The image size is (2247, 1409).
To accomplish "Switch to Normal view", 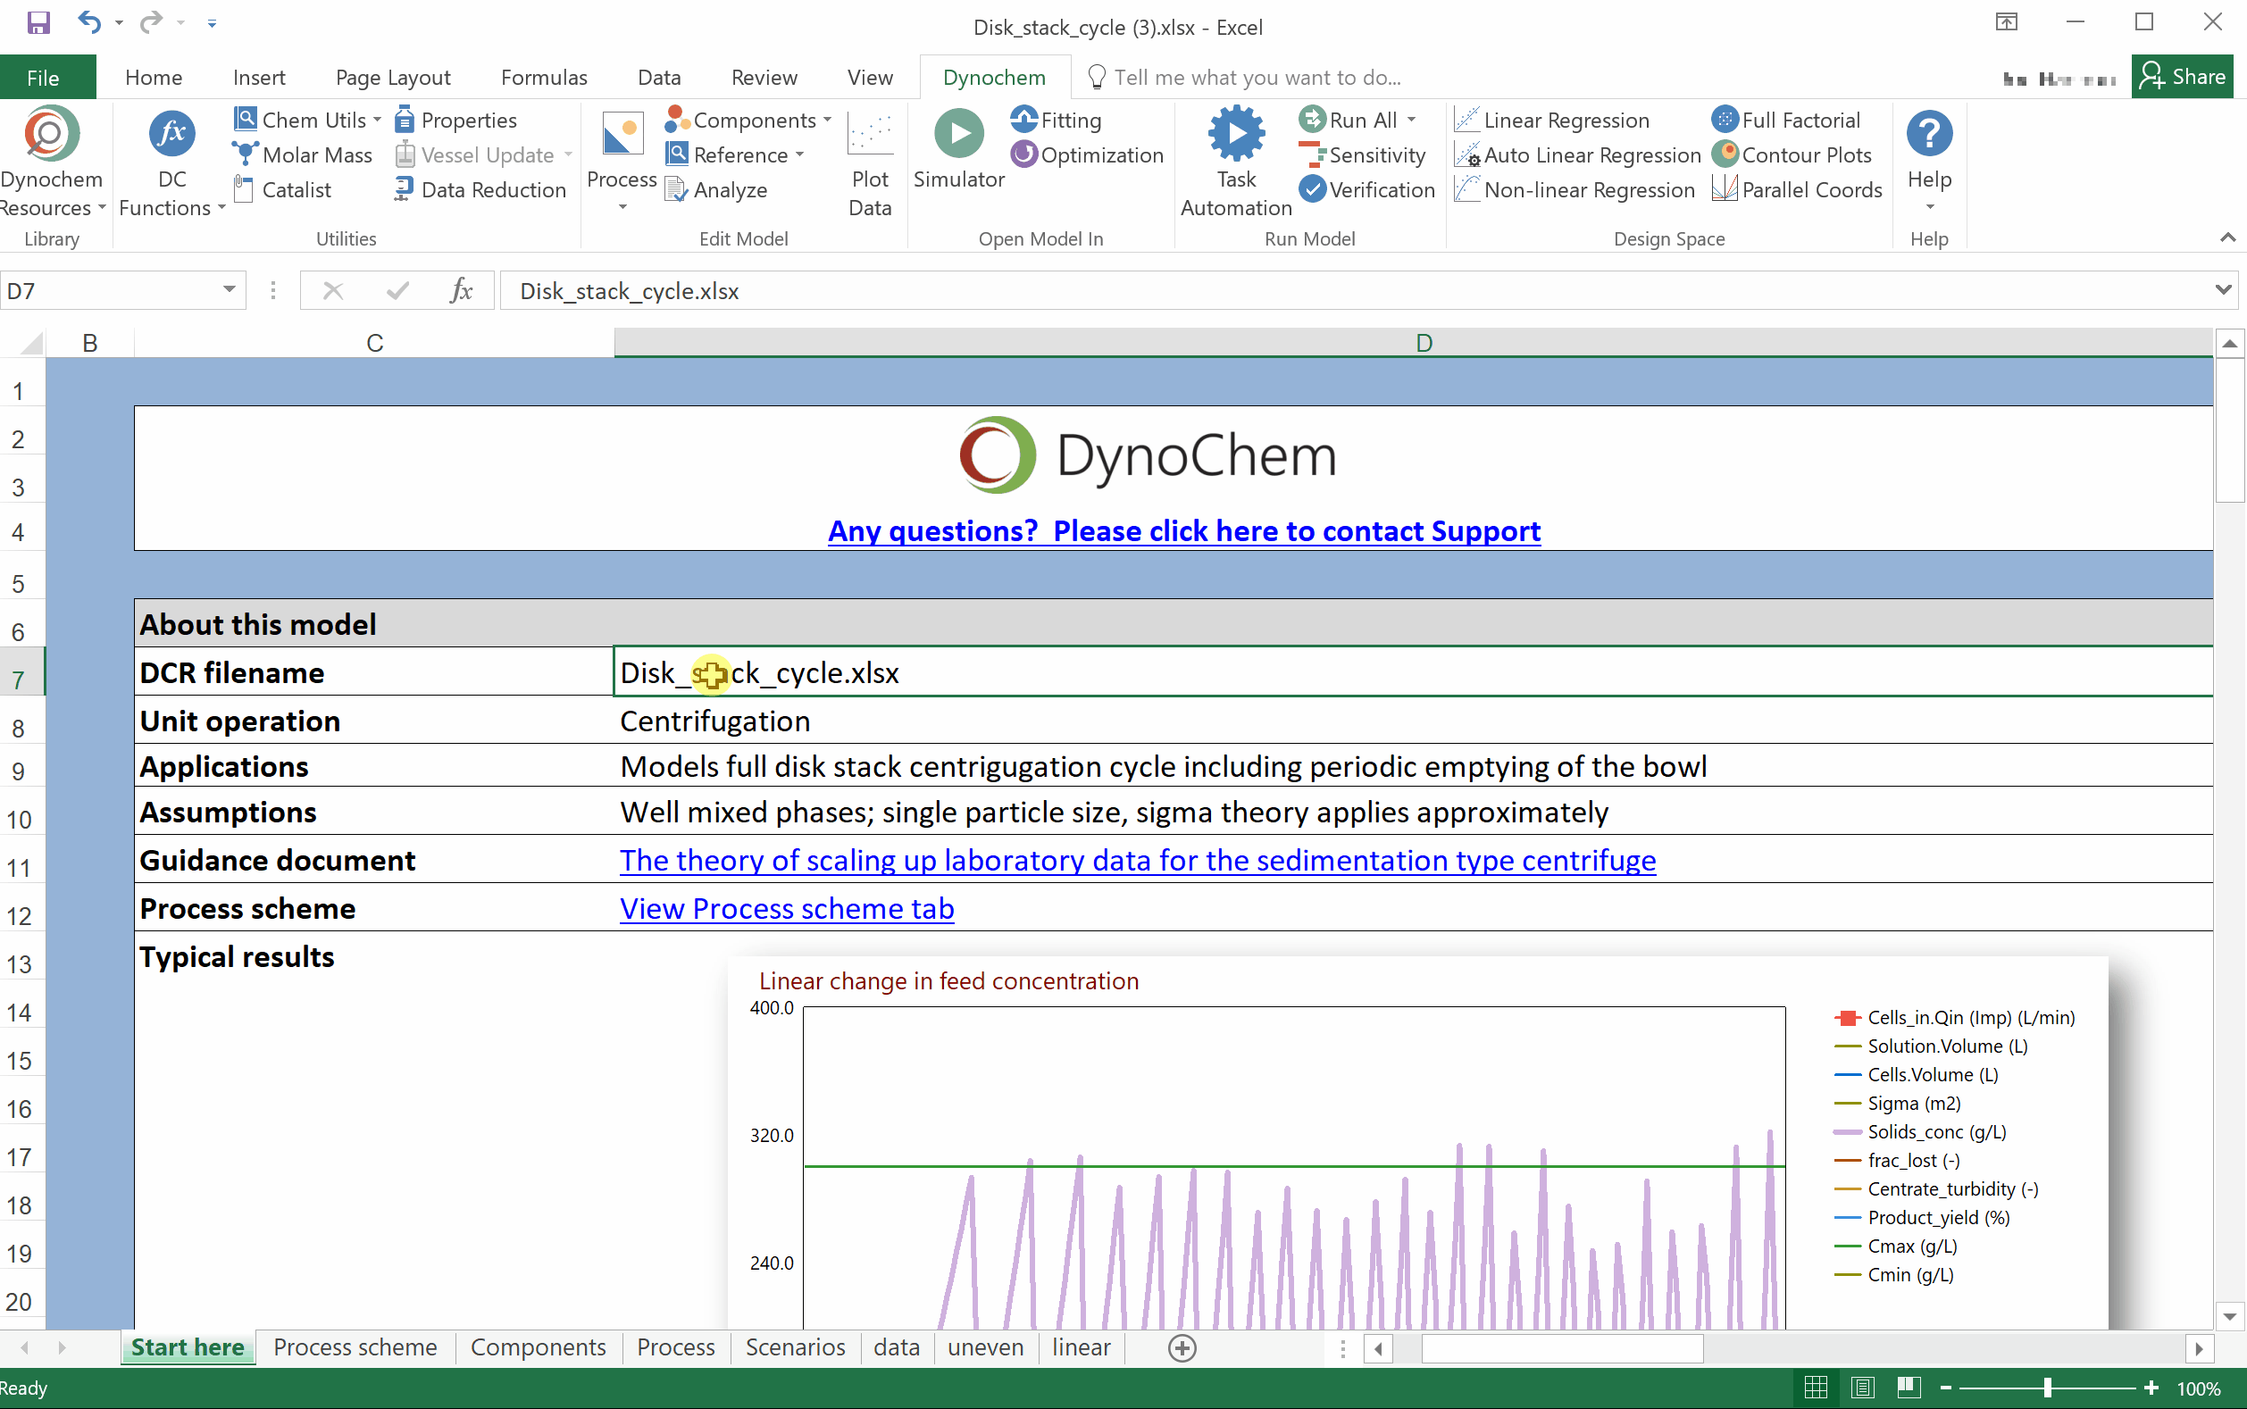I will click(x=1816, y=1388).
